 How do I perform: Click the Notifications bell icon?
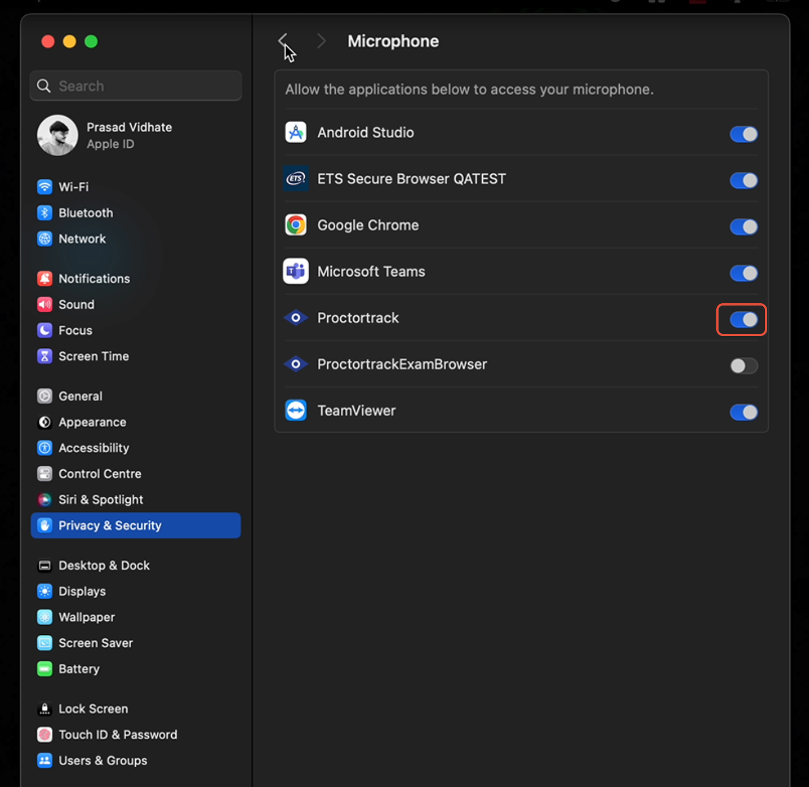(45, 278)
